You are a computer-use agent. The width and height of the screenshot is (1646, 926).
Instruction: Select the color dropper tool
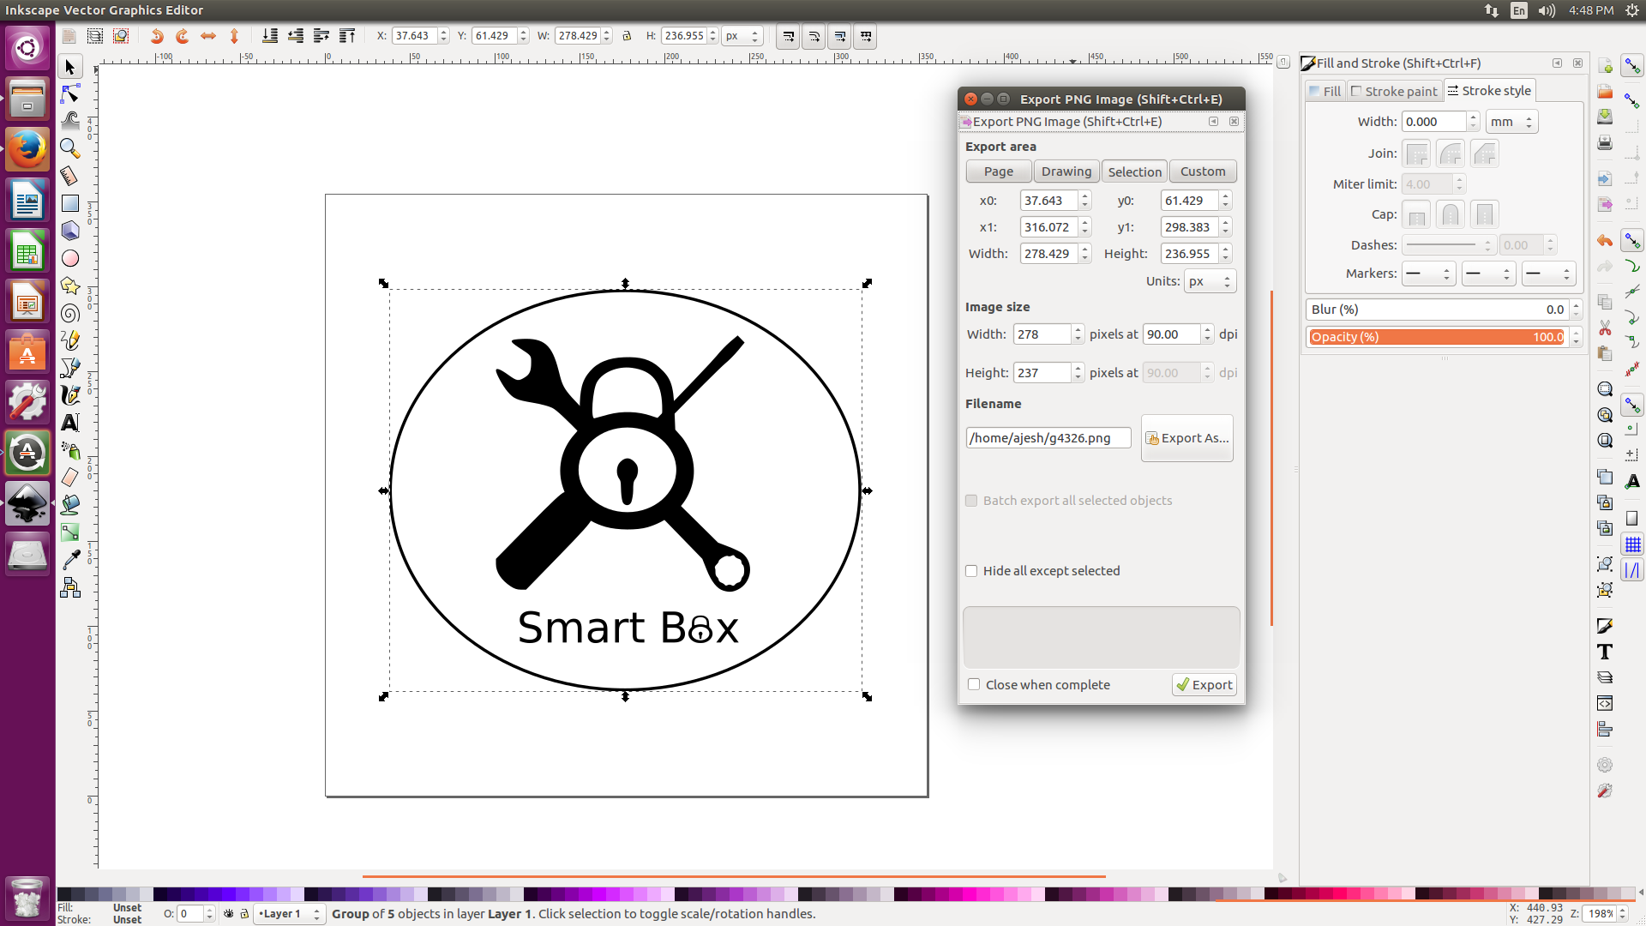(x=69, y=558)
